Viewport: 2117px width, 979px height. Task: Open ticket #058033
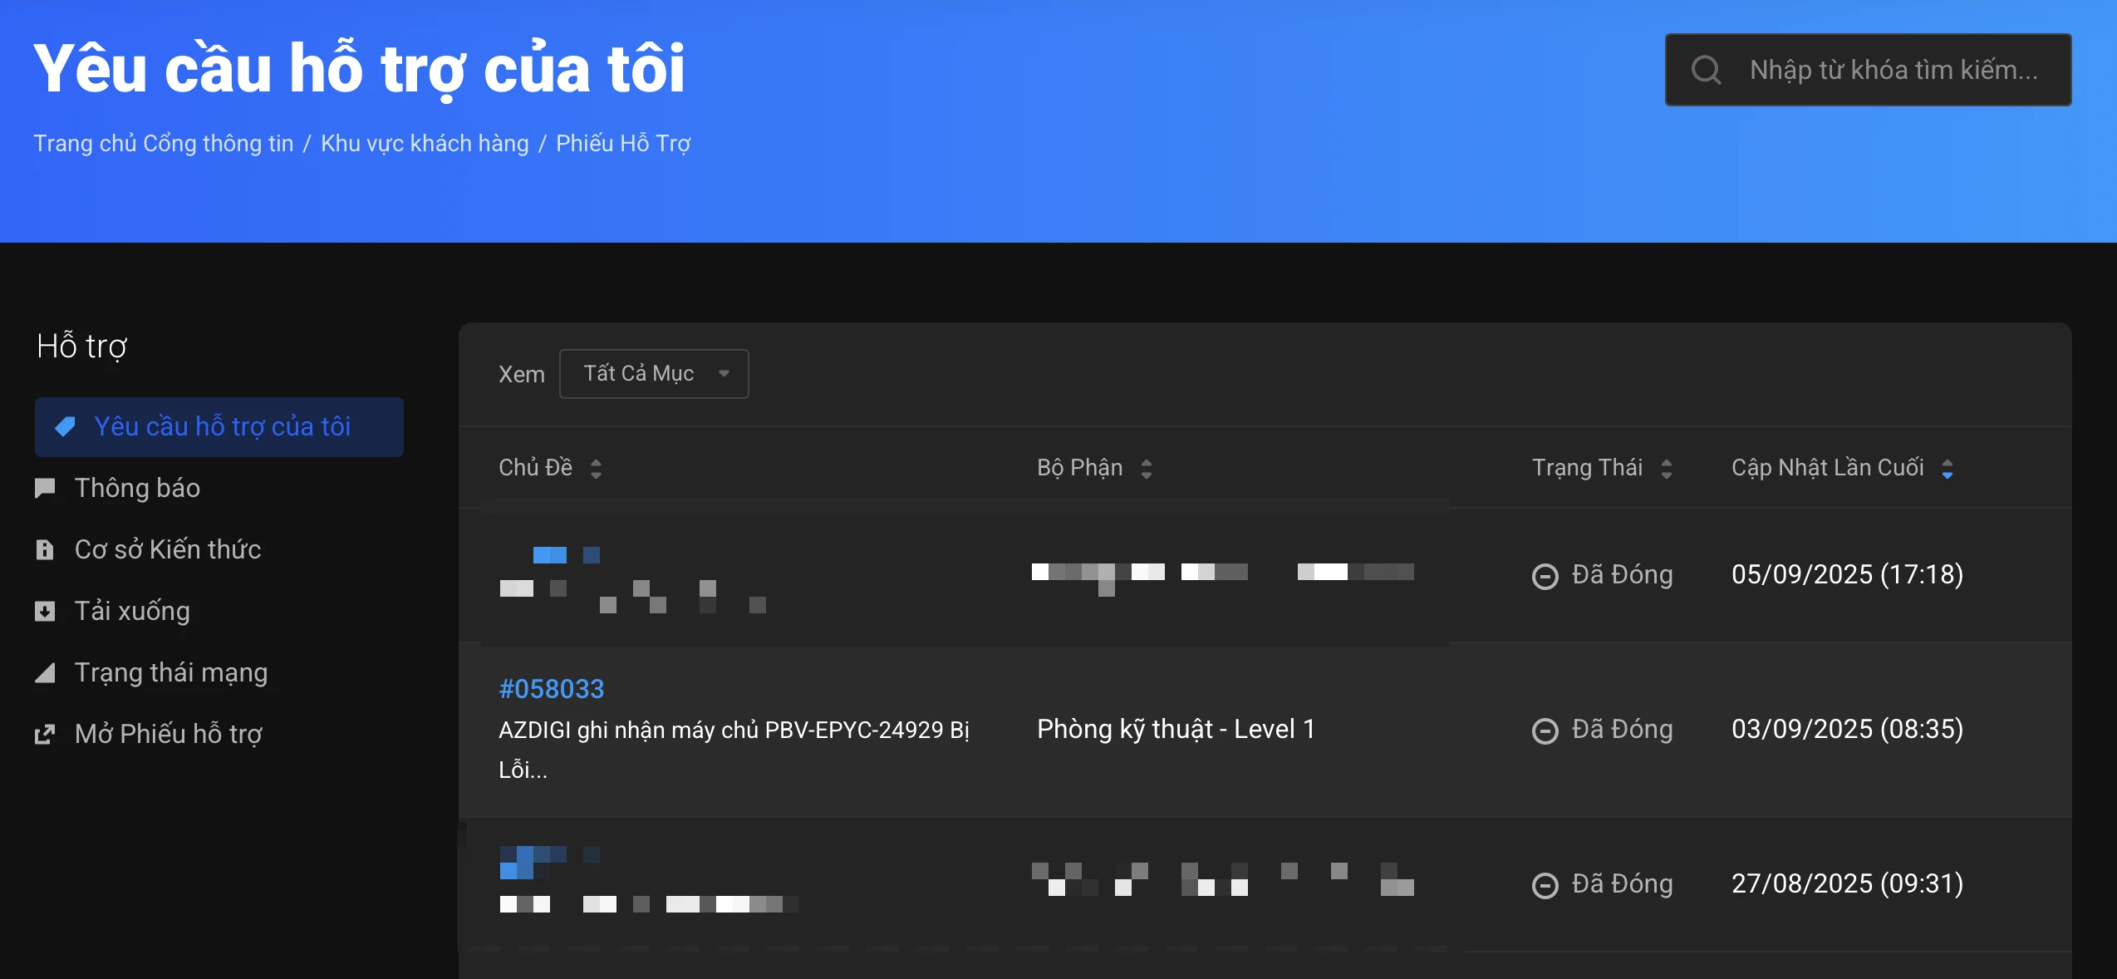pyautogui.click(x=552, y=689)
